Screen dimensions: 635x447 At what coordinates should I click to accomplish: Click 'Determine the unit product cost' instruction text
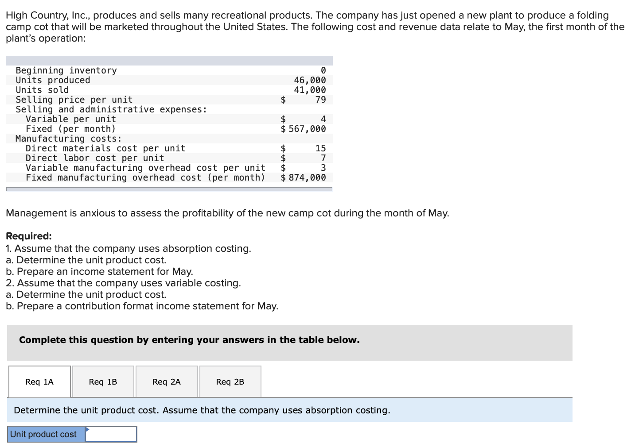202,410
